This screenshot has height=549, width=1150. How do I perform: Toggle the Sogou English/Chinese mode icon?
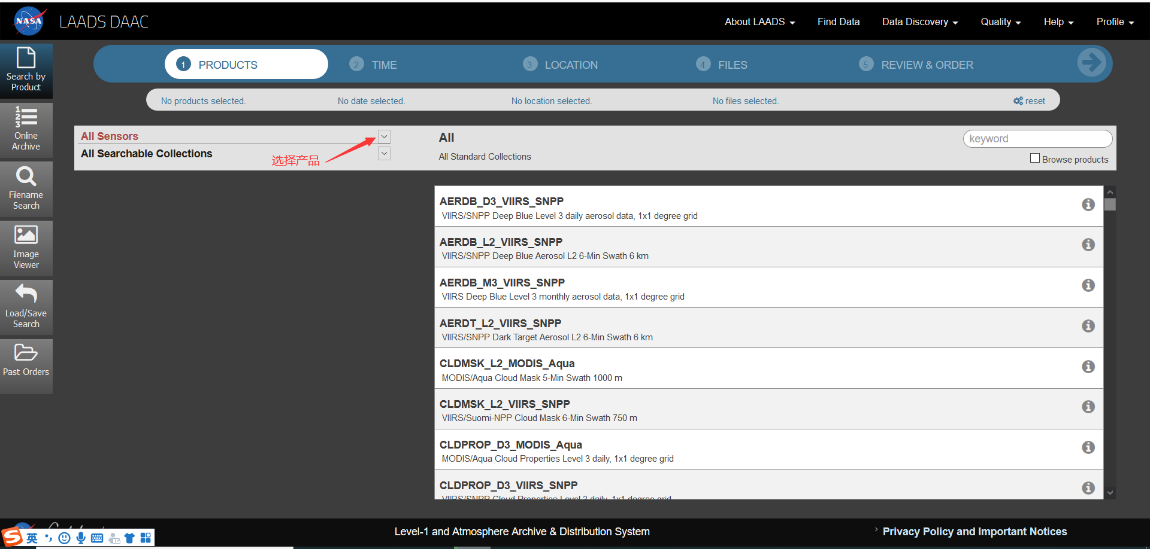coord(32,538)
